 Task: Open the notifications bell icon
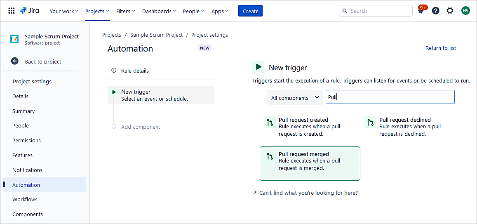coord(421,11)
